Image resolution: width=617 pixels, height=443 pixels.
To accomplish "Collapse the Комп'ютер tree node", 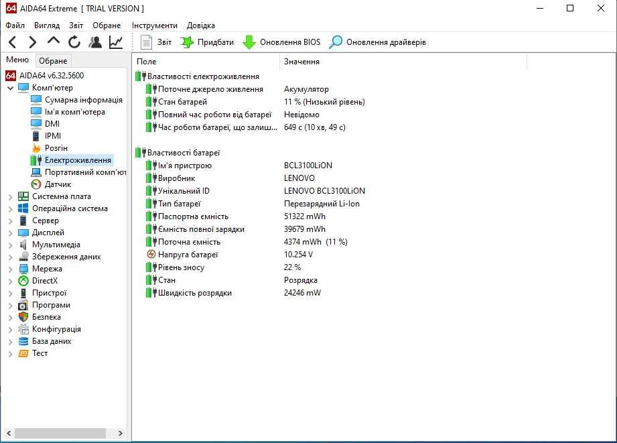I will (x=11, y=88).
